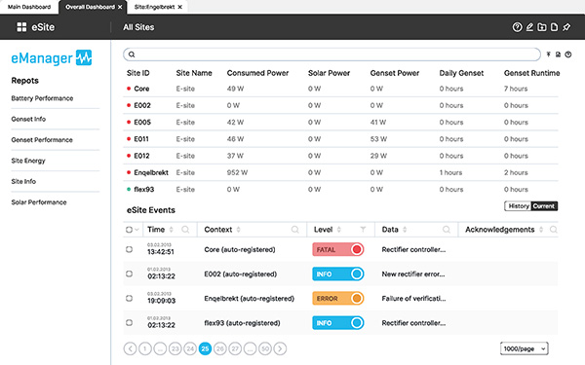
Task: Click the pin-to-top icon beside search bar
Action: (x=548, y=55)
